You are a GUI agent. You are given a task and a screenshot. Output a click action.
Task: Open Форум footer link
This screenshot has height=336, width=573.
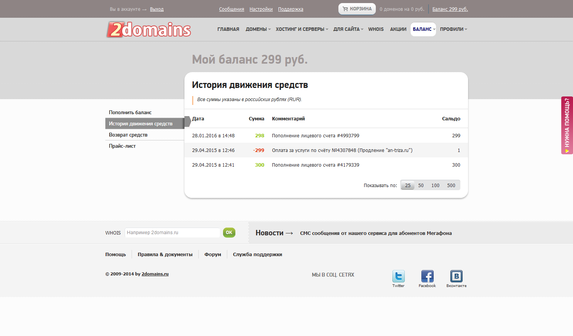[213, 255]
